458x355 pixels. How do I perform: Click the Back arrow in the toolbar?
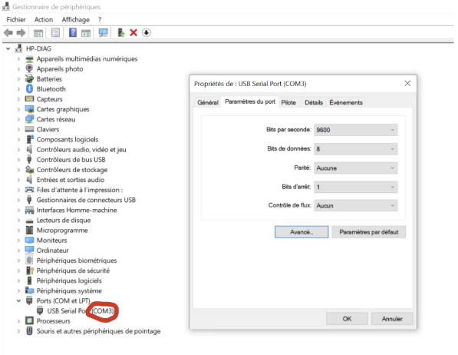pyautogui.click(x=8, y=32)
